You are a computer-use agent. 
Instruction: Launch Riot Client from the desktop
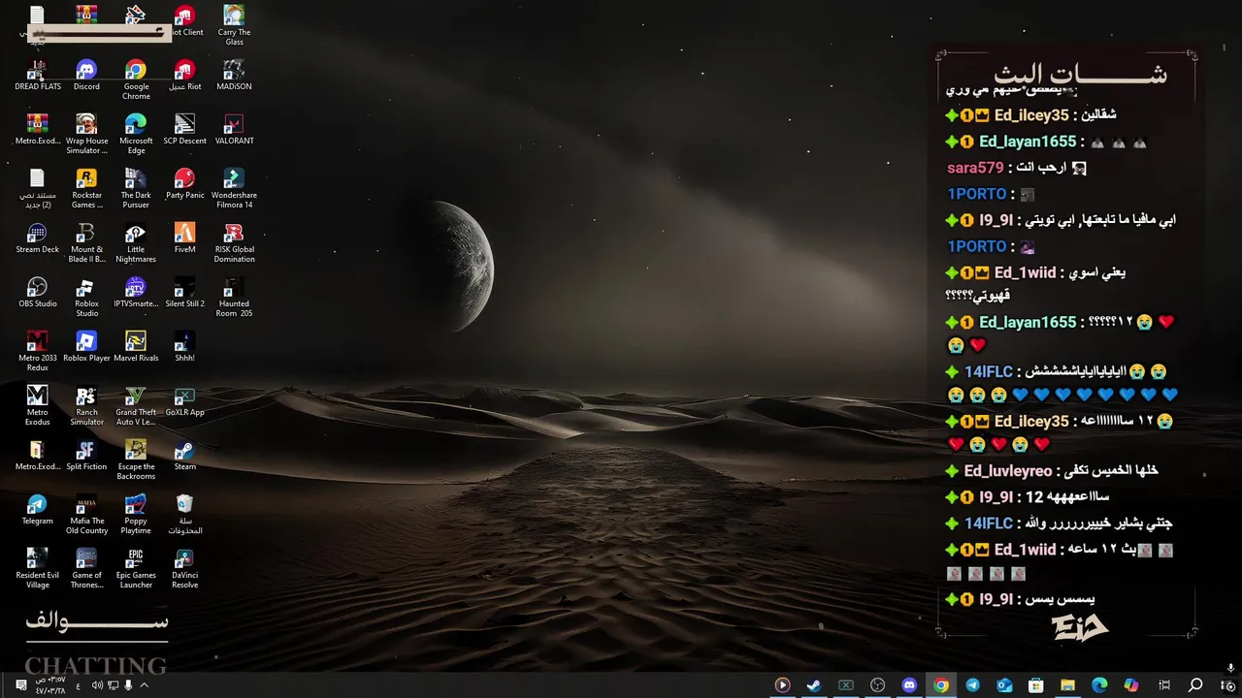tap(184, 21)
